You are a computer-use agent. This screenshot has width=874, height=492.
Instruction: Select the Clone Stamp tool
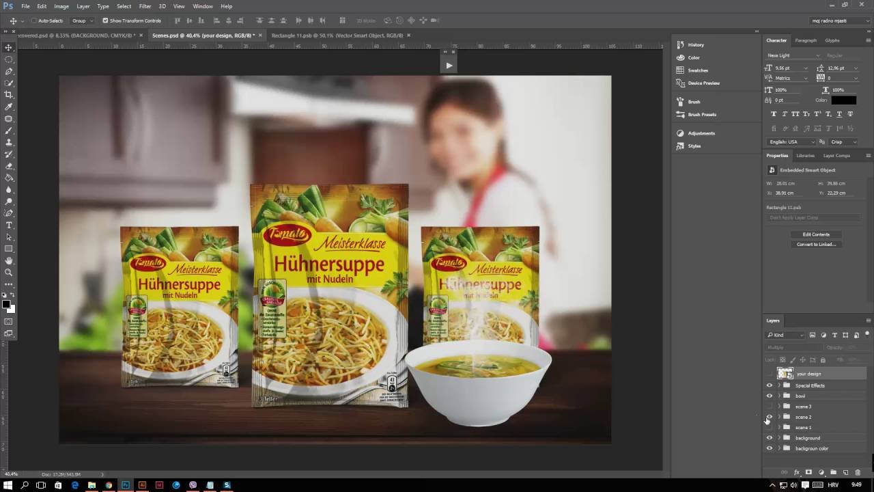(9, 142)
